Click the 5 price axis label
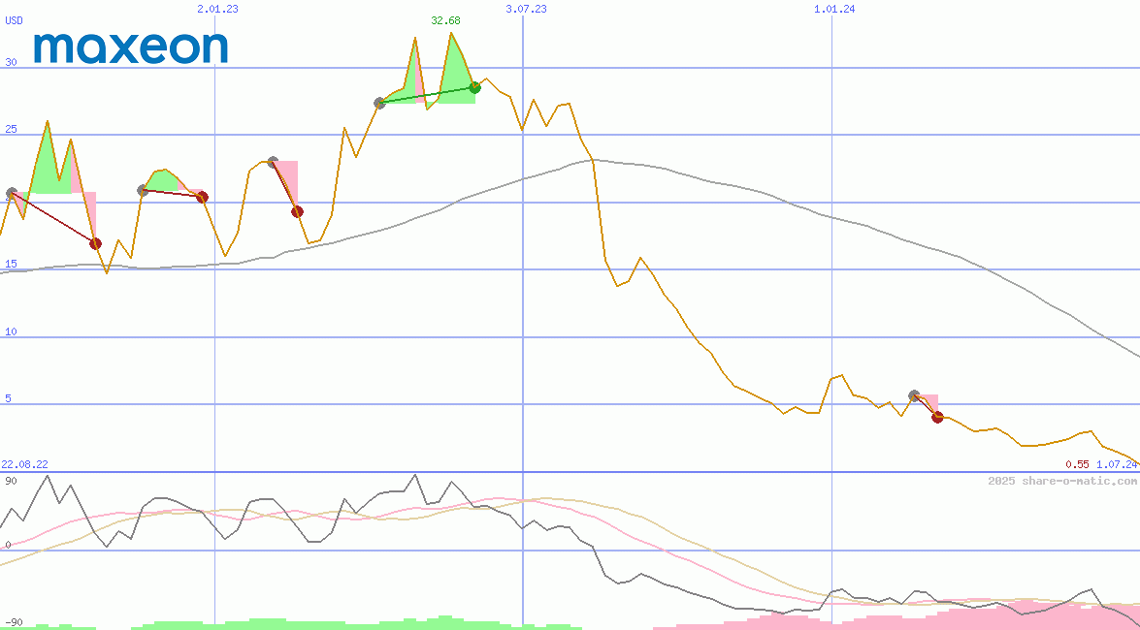 tap(8, 399)
